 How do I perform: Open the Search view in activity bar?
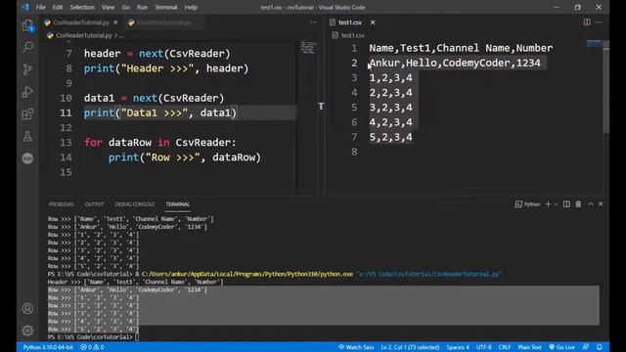[27, 47]
